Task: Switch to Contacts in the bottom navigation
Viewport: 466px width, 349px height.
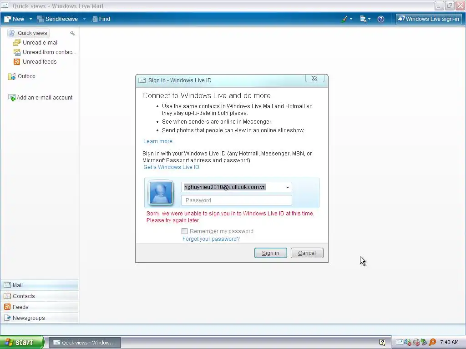Action: (40, 296)
